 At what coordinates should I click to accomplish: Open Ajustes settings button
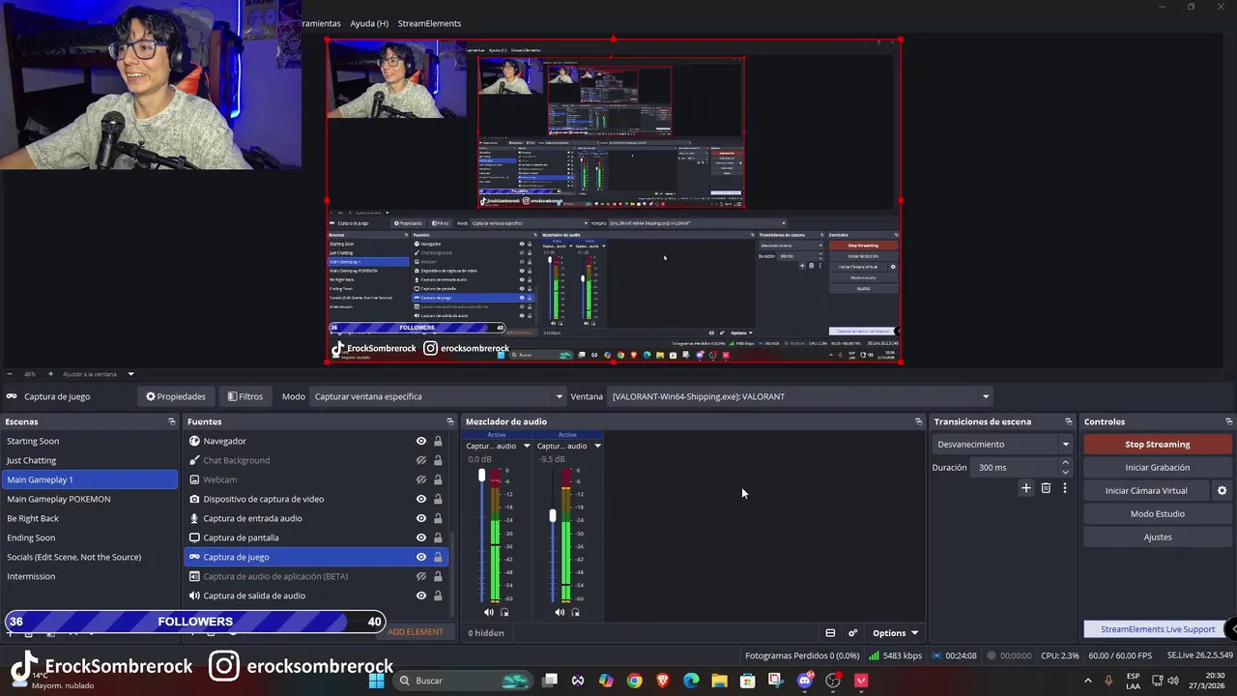[1157, 536]
